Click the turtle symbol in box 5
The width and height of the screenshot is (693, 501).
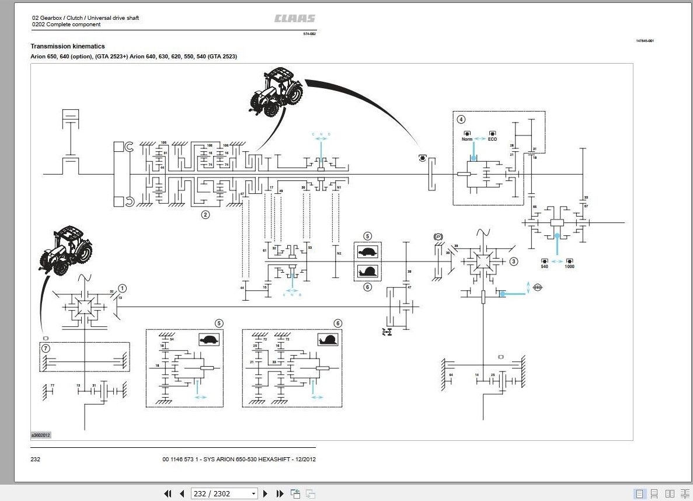(209, 340)
